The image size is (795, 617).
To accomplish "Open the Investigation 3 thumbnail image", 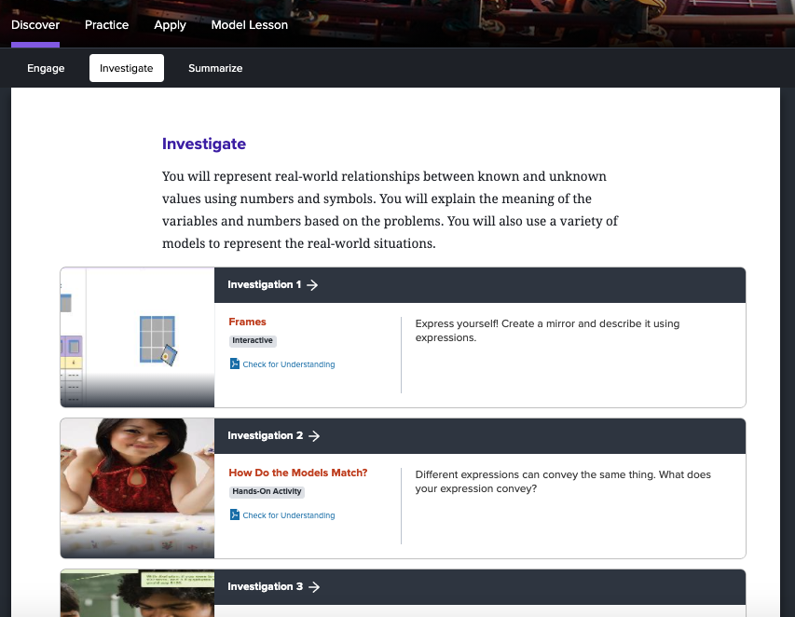I will tap(137, 593).
